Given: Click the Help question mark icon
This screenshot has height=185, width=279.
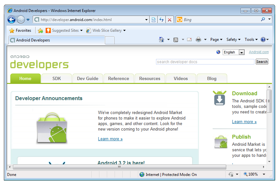Looking at the screenshot, I should [263, 40].
